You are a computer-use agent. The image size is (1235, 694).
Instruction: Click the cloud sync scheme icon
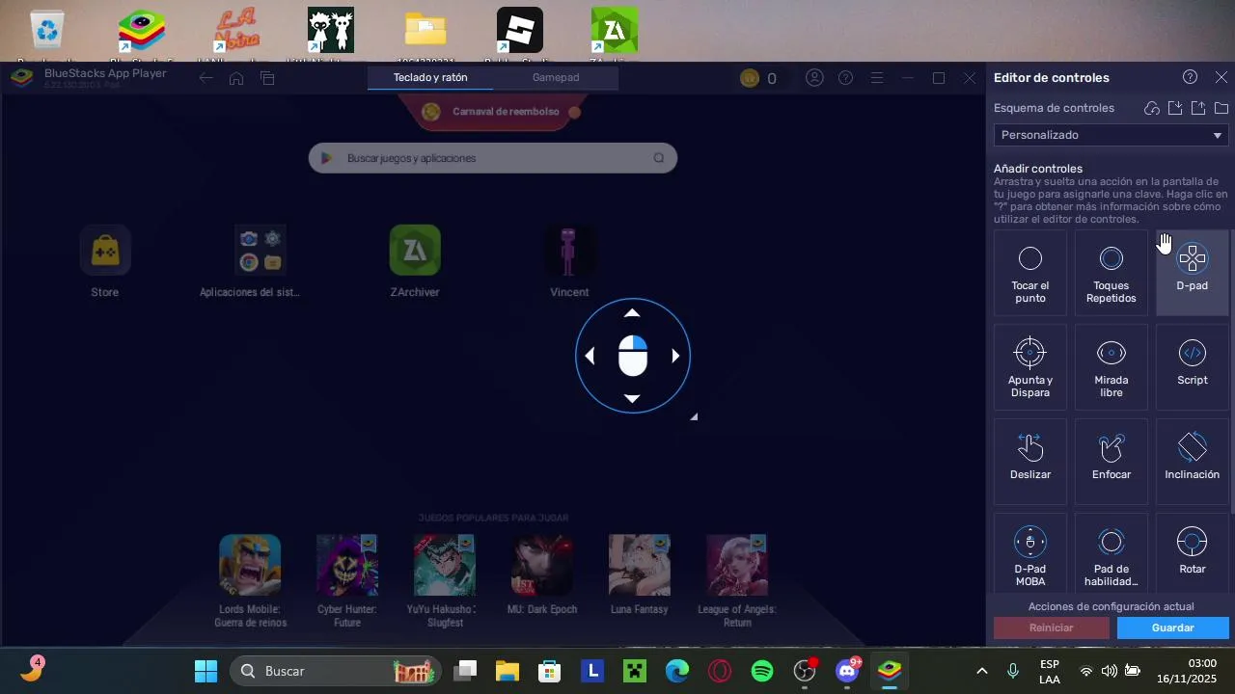[1152, 108]
